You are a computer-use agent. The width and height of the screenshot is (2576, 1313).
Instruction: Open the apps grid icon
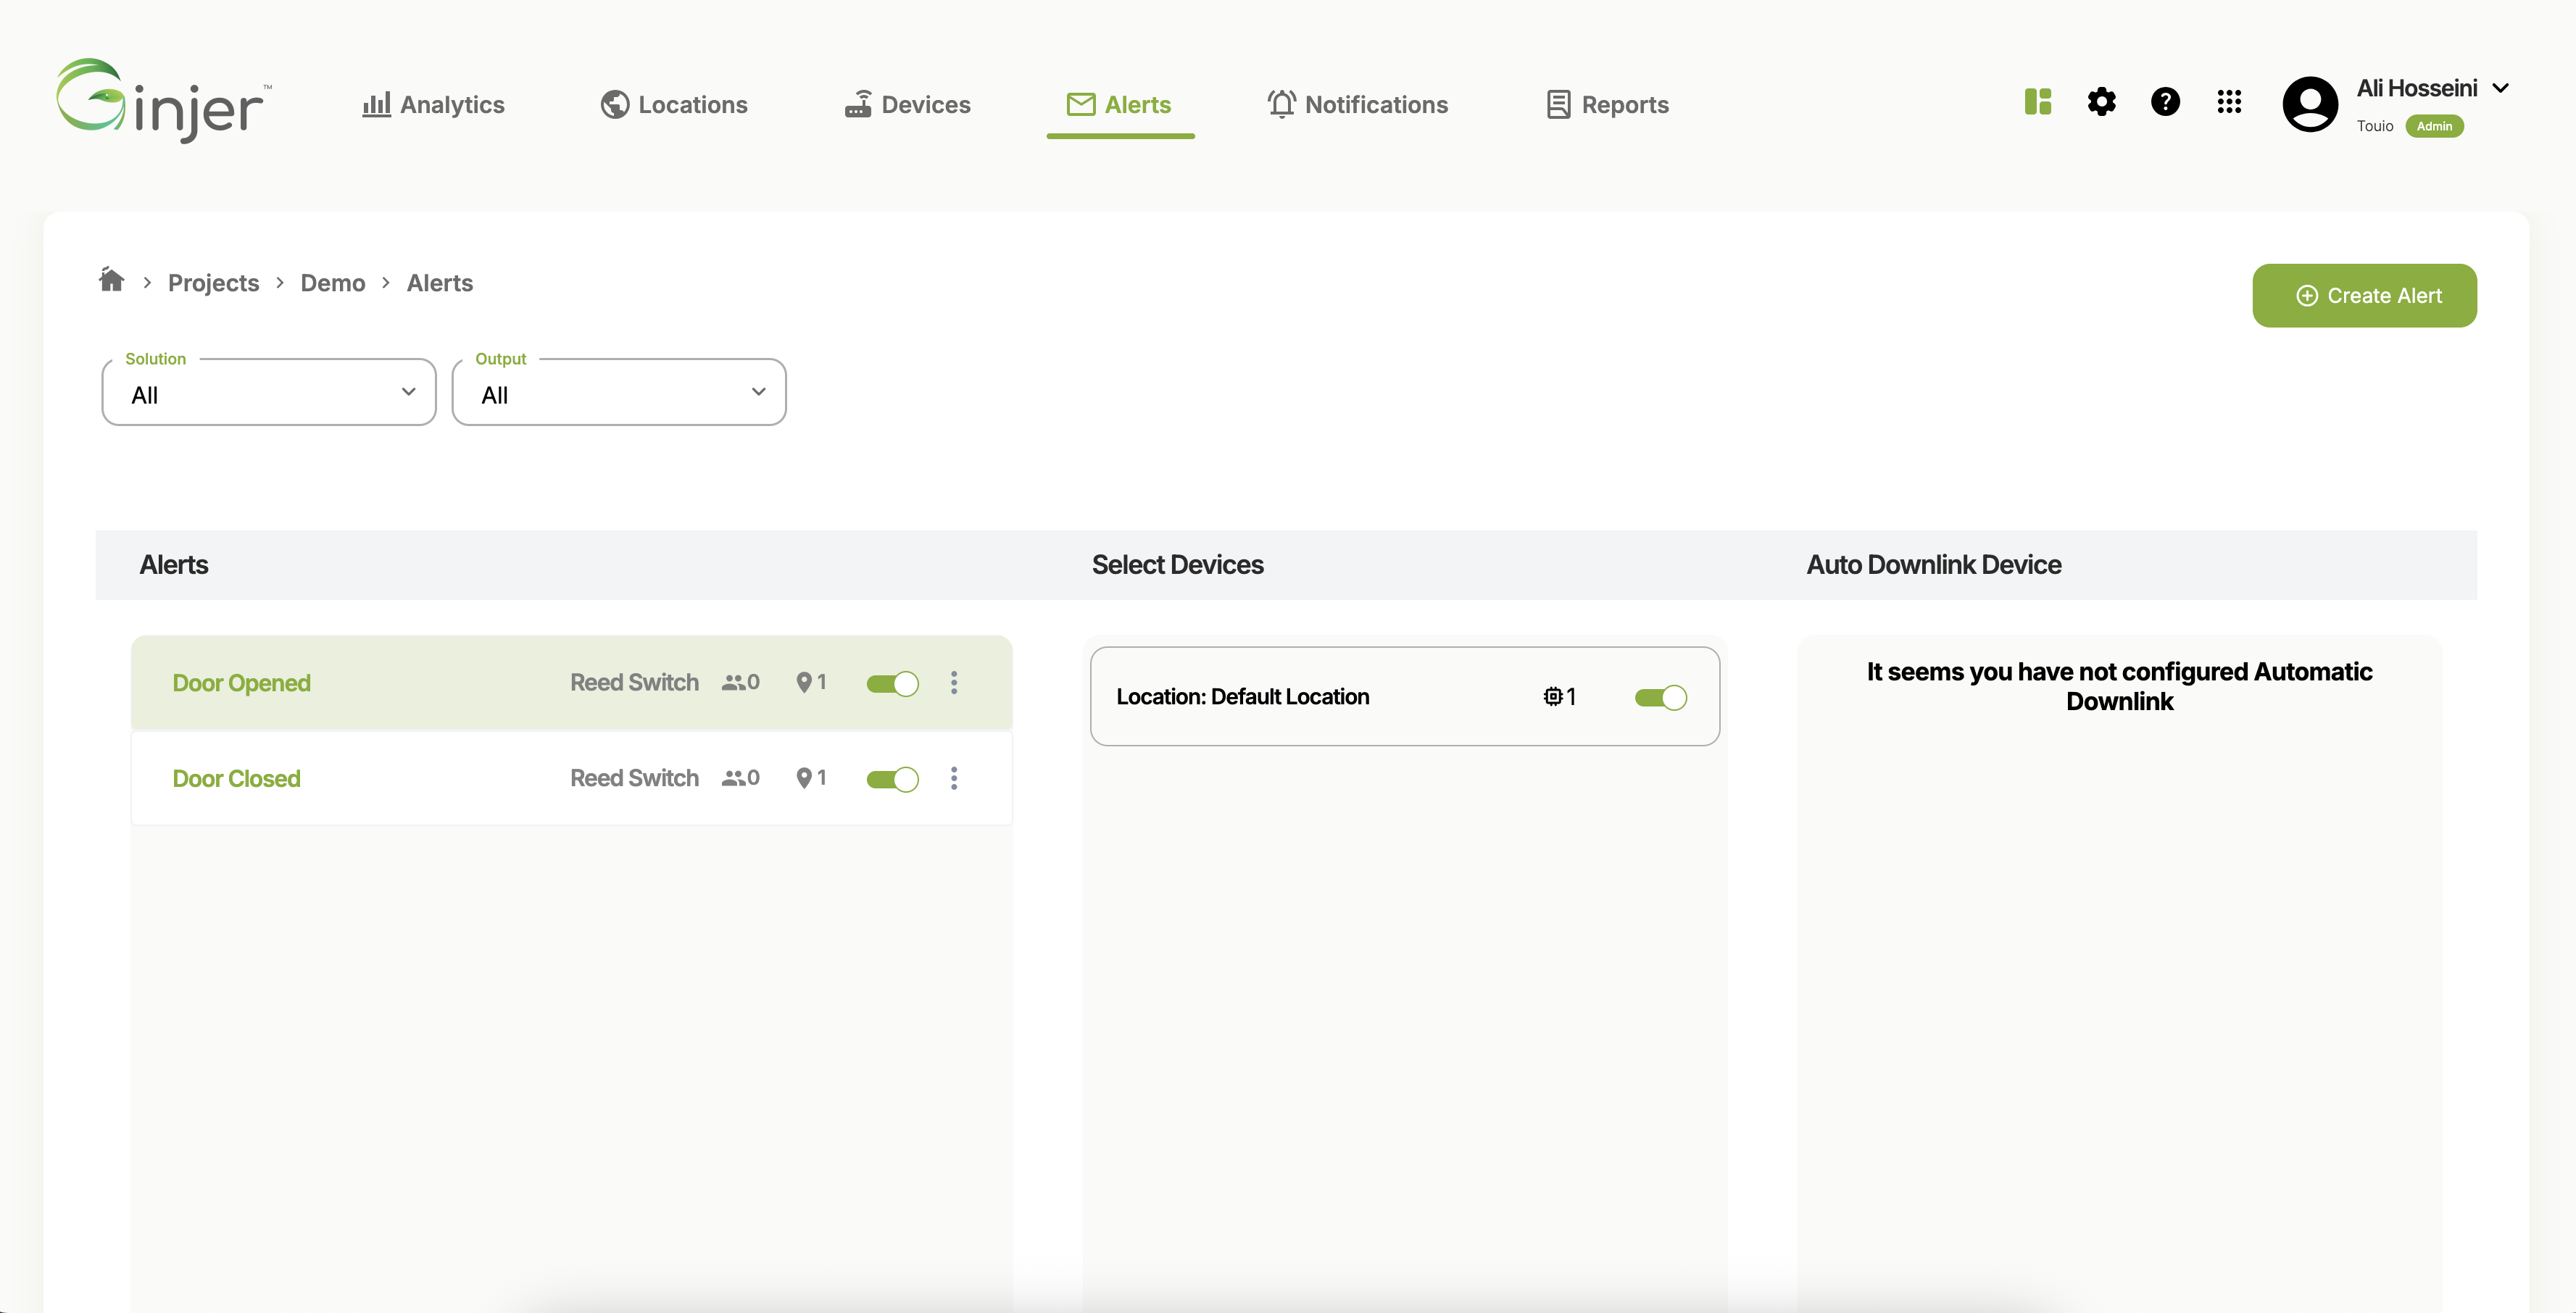coord(2229,102)
